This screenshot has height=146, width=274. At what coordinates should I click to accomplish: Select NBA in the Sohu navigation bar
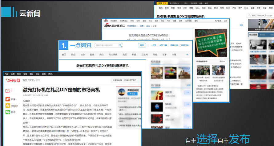click(x=197, y=7)
